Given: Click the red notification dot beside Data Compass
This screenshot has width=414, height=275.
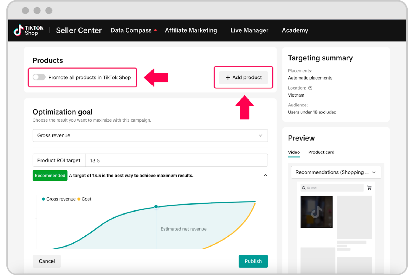Looking at the screenshot, I should pyautogui.click(x=156, y=30).
